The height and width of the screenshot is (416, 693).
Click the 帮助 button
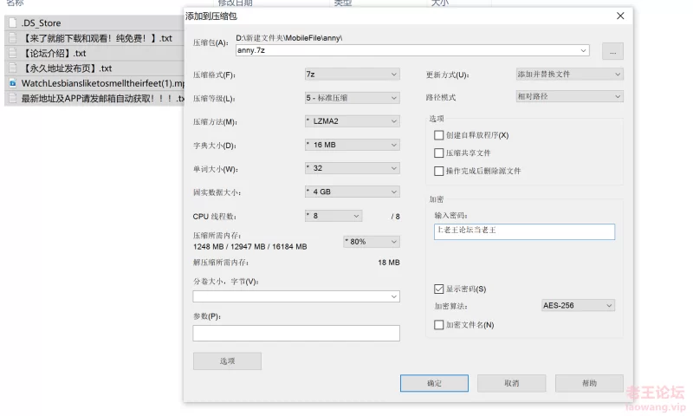click(589, 383)
